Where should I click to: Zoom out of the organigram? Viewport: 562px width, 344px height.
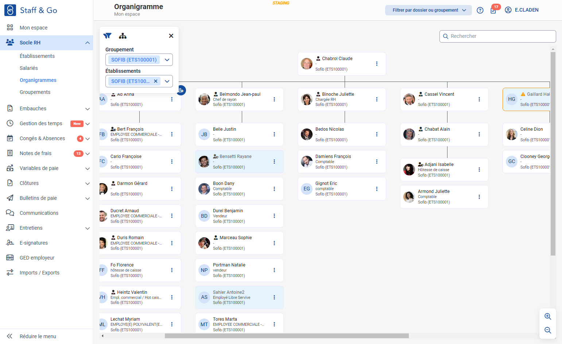tap(548, 330)
